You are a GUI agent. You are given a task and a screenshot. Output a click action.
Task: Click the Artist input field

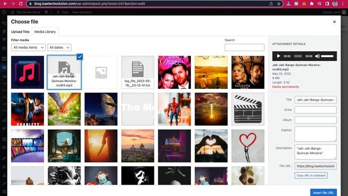(x=315, y=110)
